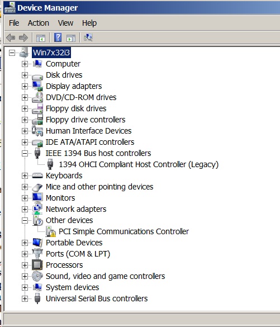The width and height of the screenshot is (280, 327).
Task: Click the Back arrow toolbar icon
Action: pos(11,38)
